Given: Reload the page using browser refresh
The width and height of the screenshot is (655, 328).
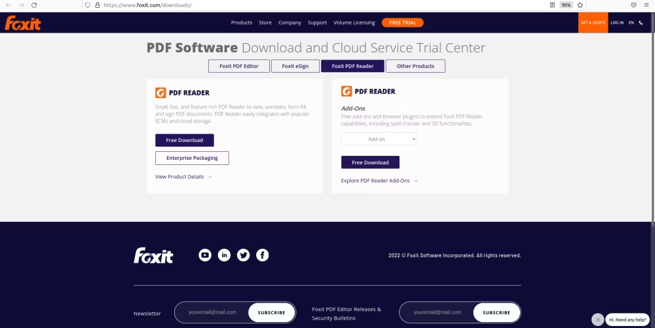Looking at the screenshot, I should coord(34,5).
